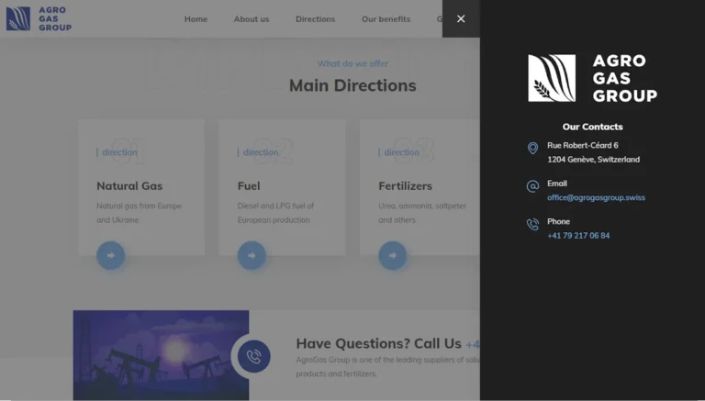Email office@agrogasgroup.swiss link
Image resolution: width=705 pixels, height=401 pixels.
pos(596,198)
